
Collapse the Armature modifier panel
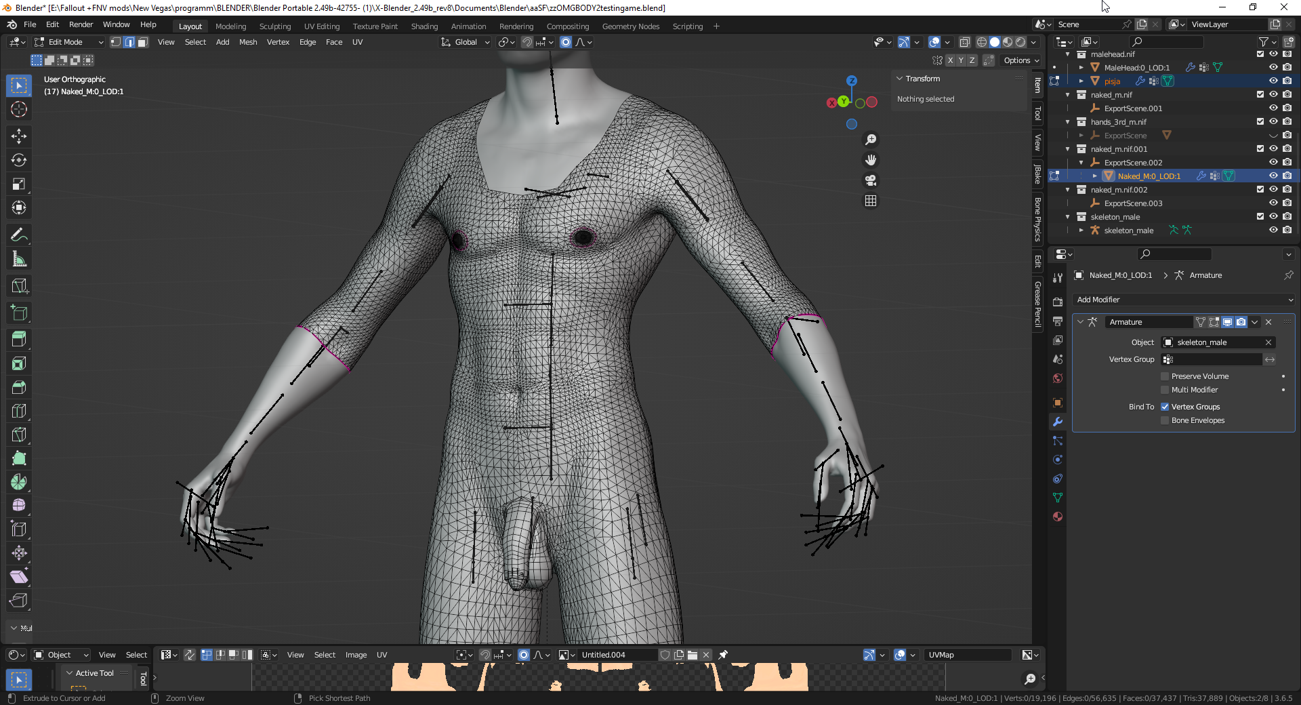click(1081, 322)
